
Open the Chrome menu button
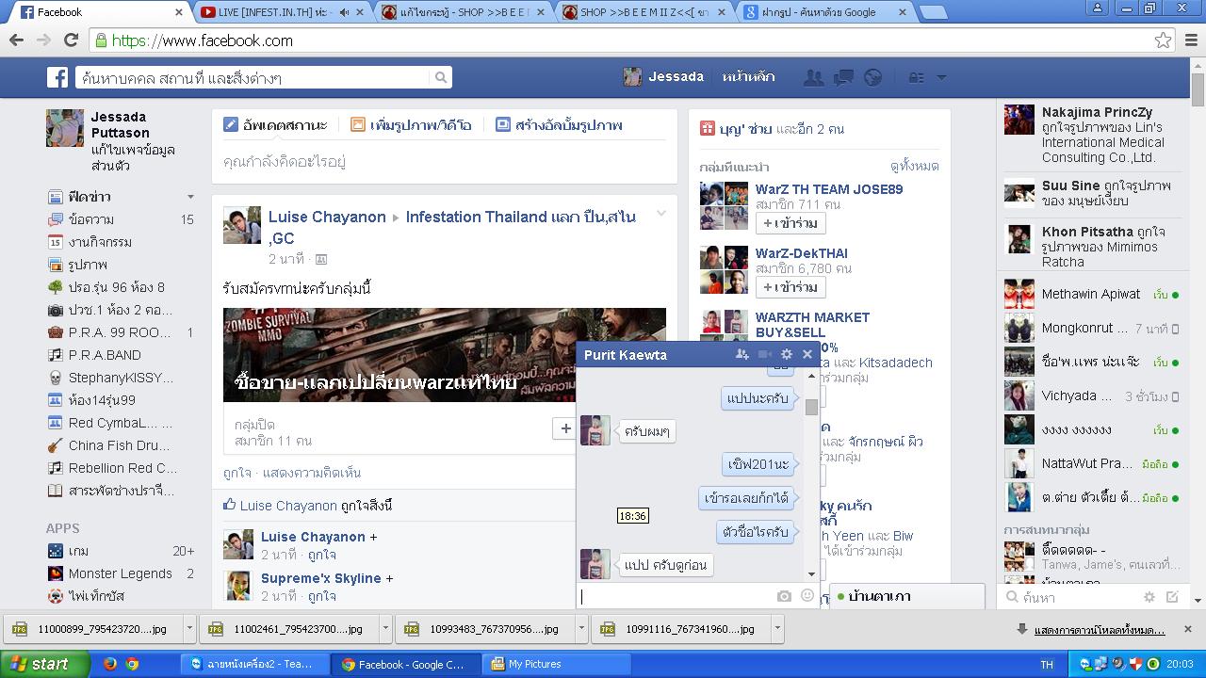pyautogui.click(x=1190, y=40)
